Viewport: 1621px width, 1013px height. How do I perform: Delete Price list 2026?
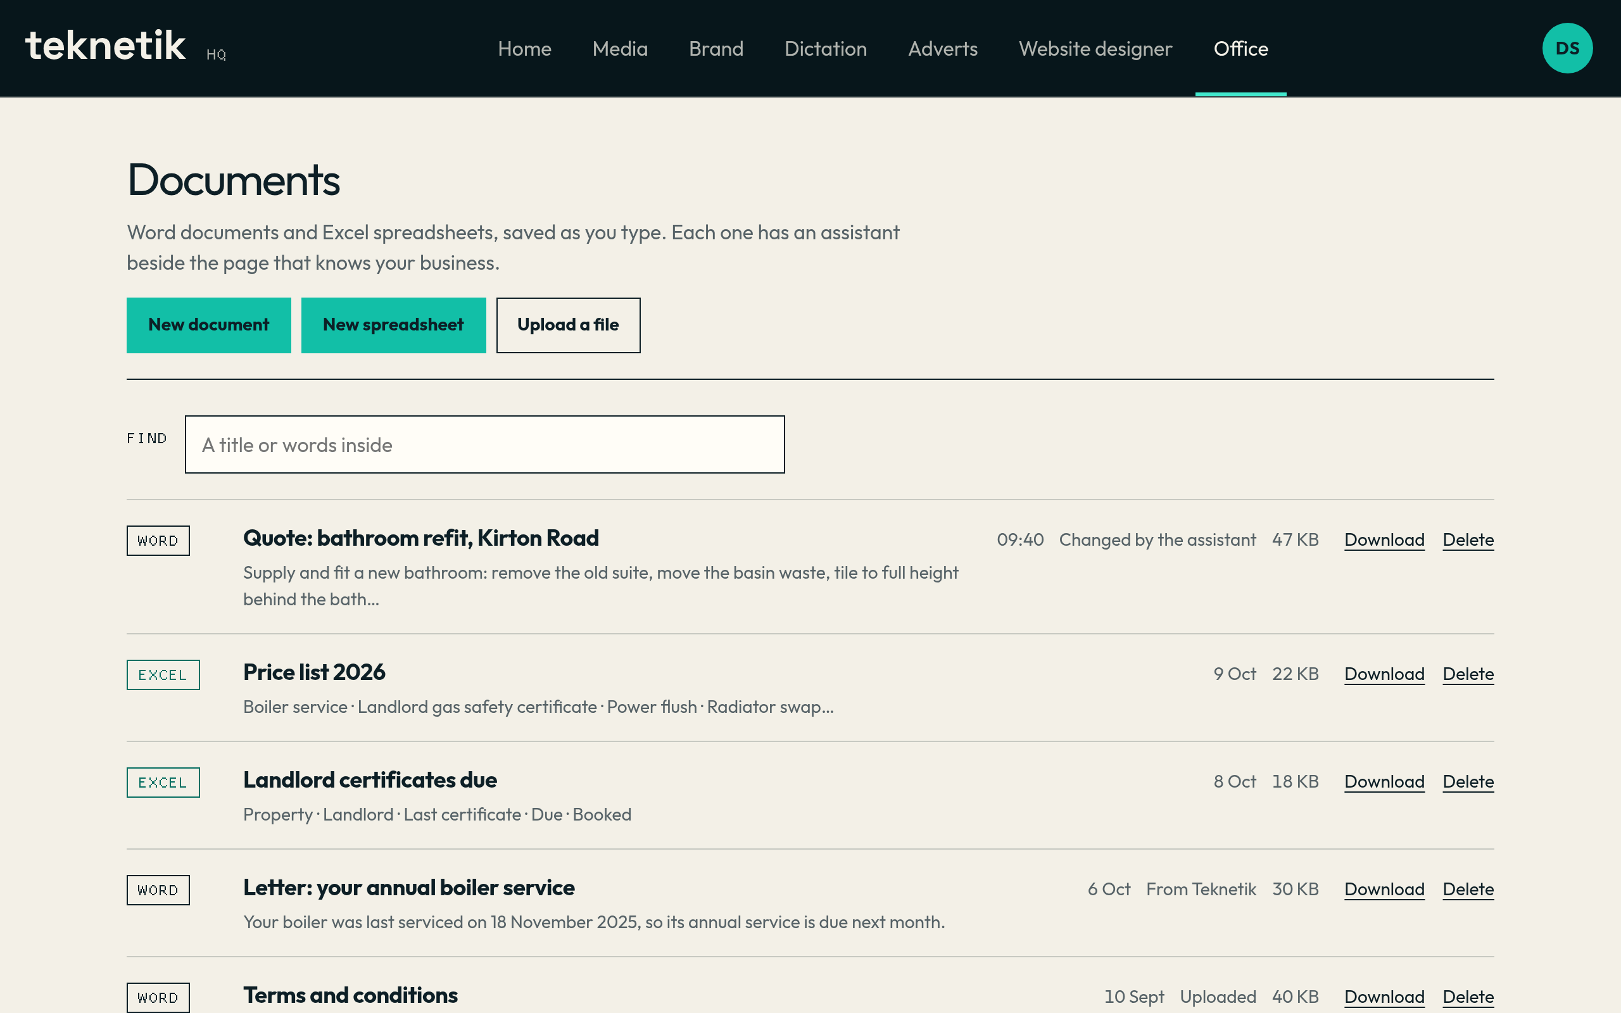(1468, 674)
